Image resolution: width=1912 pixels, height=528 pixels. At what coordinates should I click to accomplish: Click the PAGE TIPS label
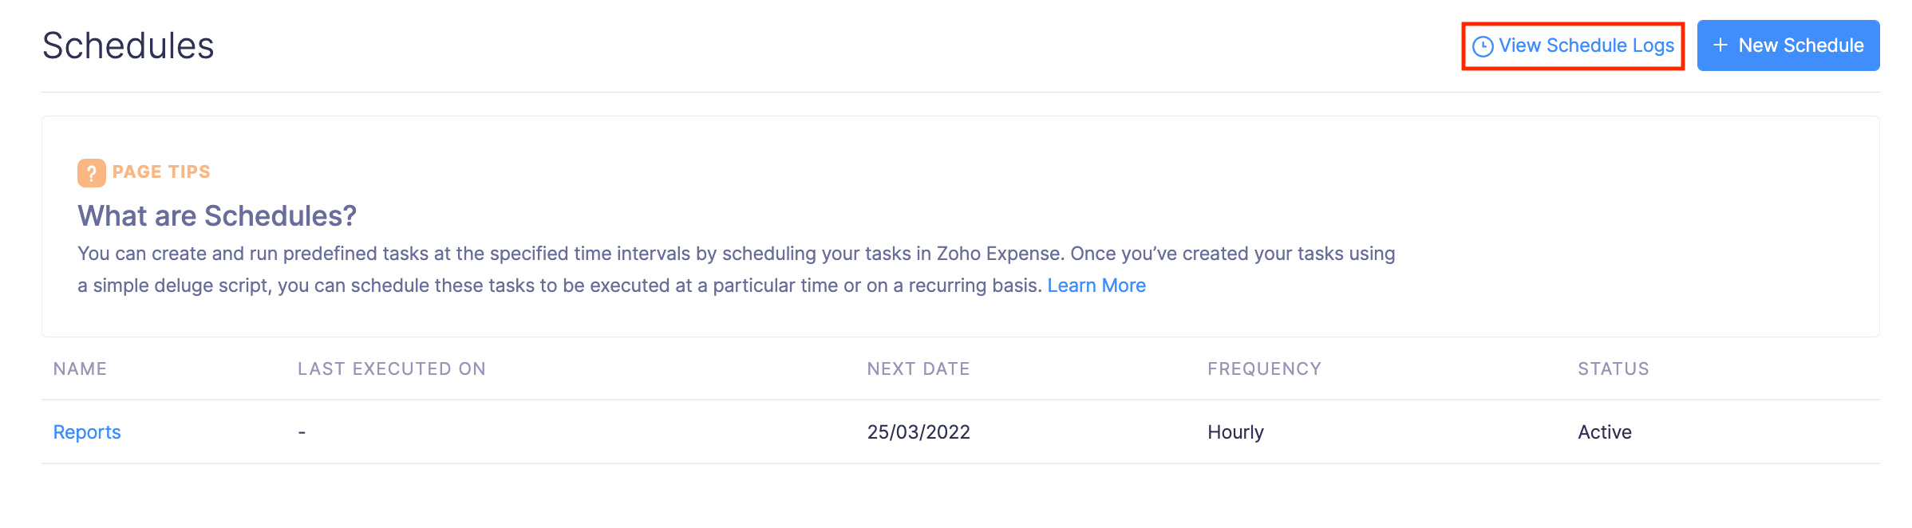point(160,171)
